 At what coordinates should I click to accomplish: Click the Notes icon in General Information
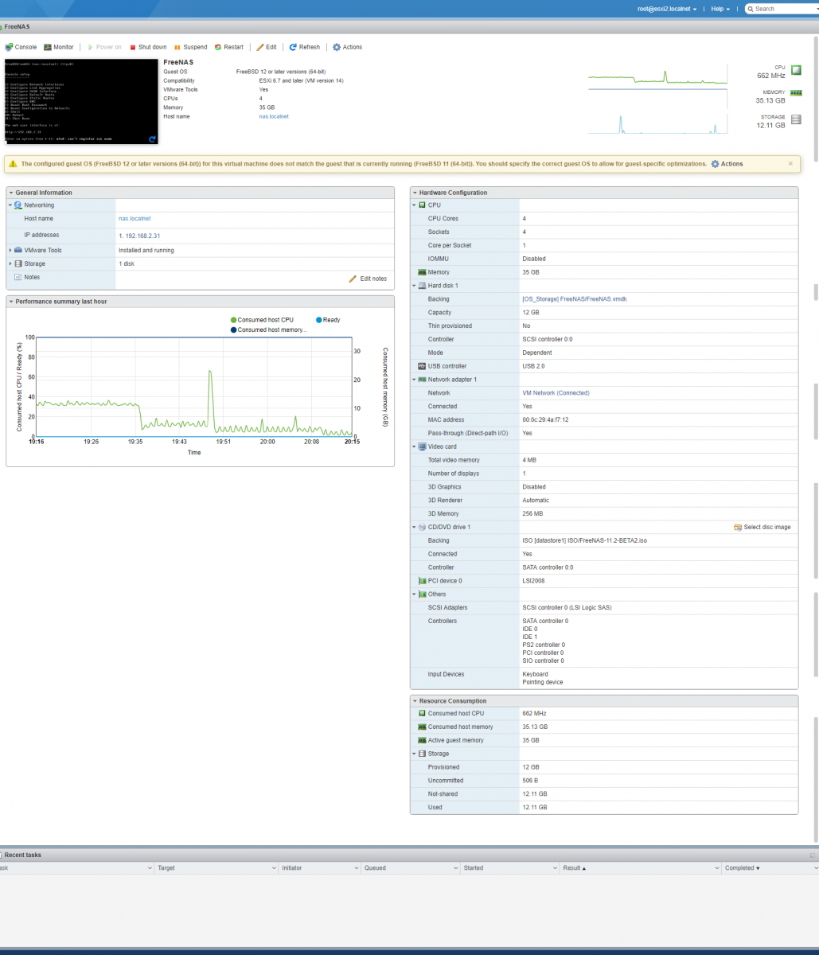(x=18, y=277)
